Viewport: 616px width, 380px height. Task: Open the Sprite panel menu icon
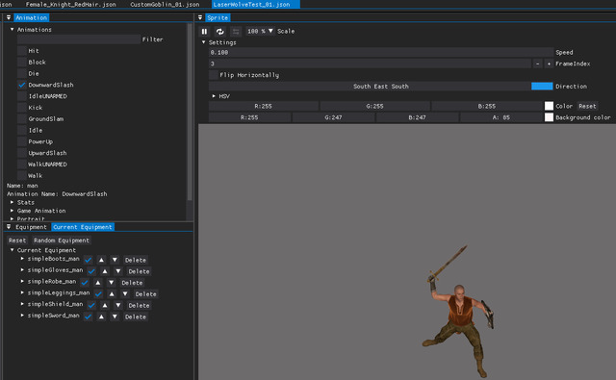(x=200, y=17)
